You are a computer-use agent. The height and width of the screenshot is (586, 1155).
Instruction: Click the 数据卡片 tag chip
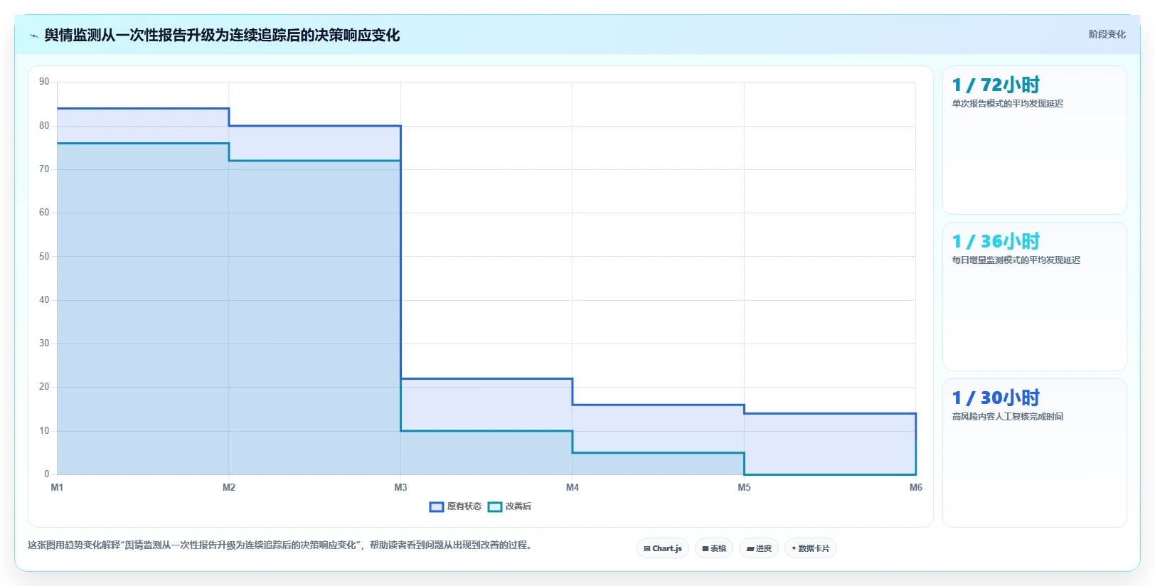[x=811, y=548]
